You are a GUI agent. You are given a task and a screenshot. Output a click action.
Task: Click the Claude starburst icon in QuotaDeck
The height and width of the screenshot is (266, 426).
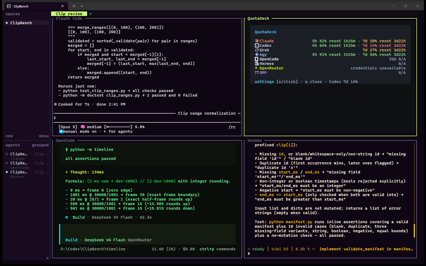(257, 41)
